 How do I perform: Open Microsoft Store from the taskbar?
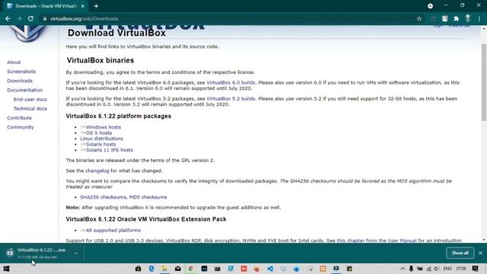coord(138,269)
